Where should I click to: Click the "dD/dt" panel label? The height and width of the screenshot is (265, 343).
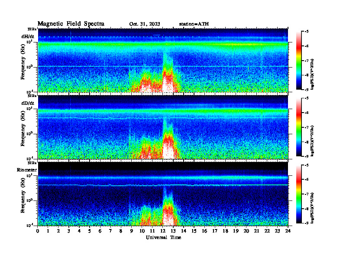click(x=28, y=103)
